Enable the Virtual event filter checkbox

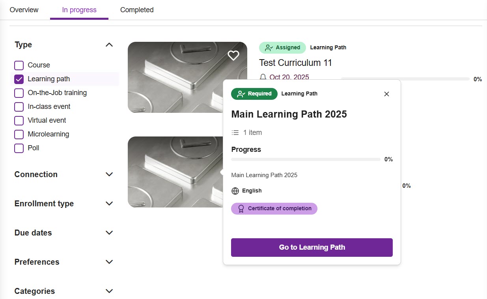click(19, 120)
